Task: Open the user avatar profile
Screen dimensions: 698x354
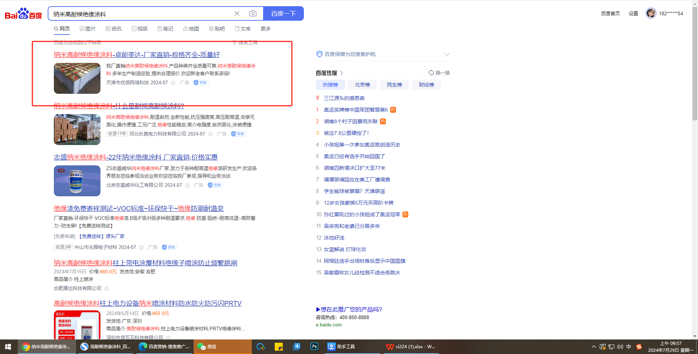Action: (x=651, y=13)
